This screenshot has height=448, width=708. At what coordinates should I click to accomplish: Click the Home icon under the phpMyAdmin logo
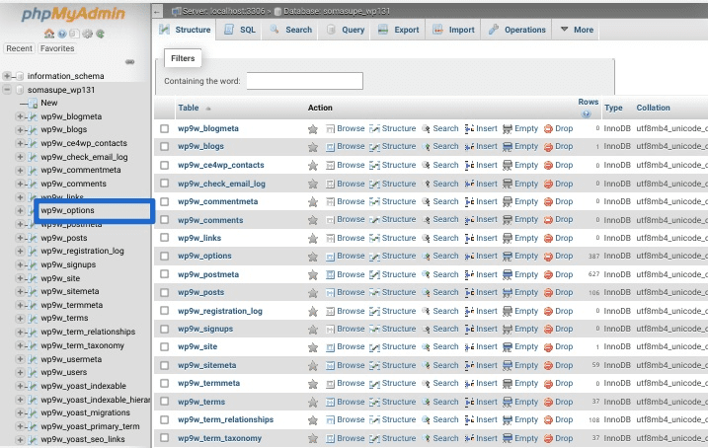(49, 34)
